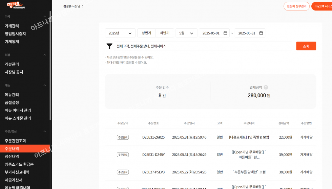Open calendar picker for start date 2025-05-01
Screen dimensions: 332x189
[x=225, y=33]
